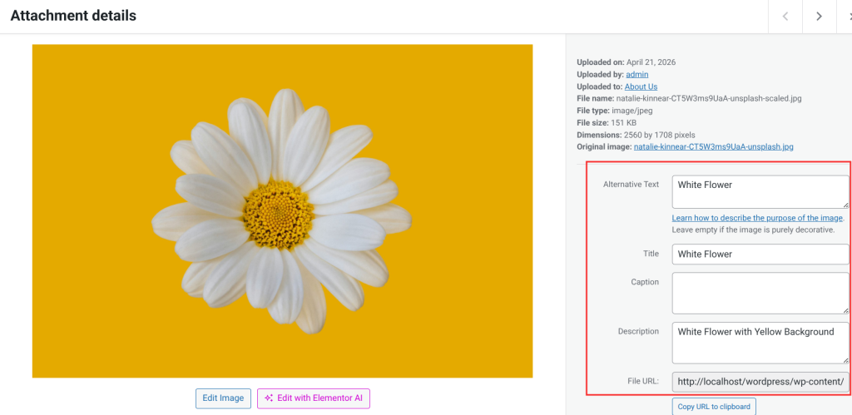The image size is (852, 415).
Task: Click the Alternative Text label
Action: tap(631, 184)
